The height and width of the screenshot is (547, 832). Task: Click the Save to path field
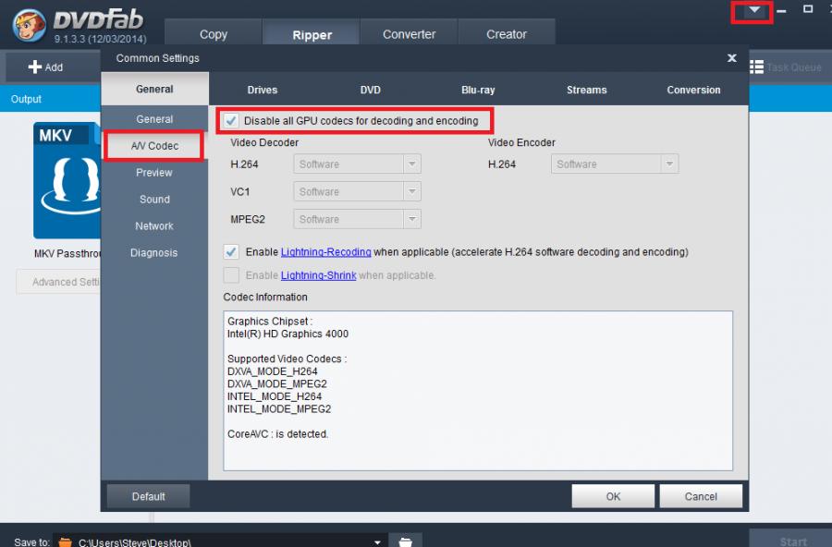pos(220,542)
